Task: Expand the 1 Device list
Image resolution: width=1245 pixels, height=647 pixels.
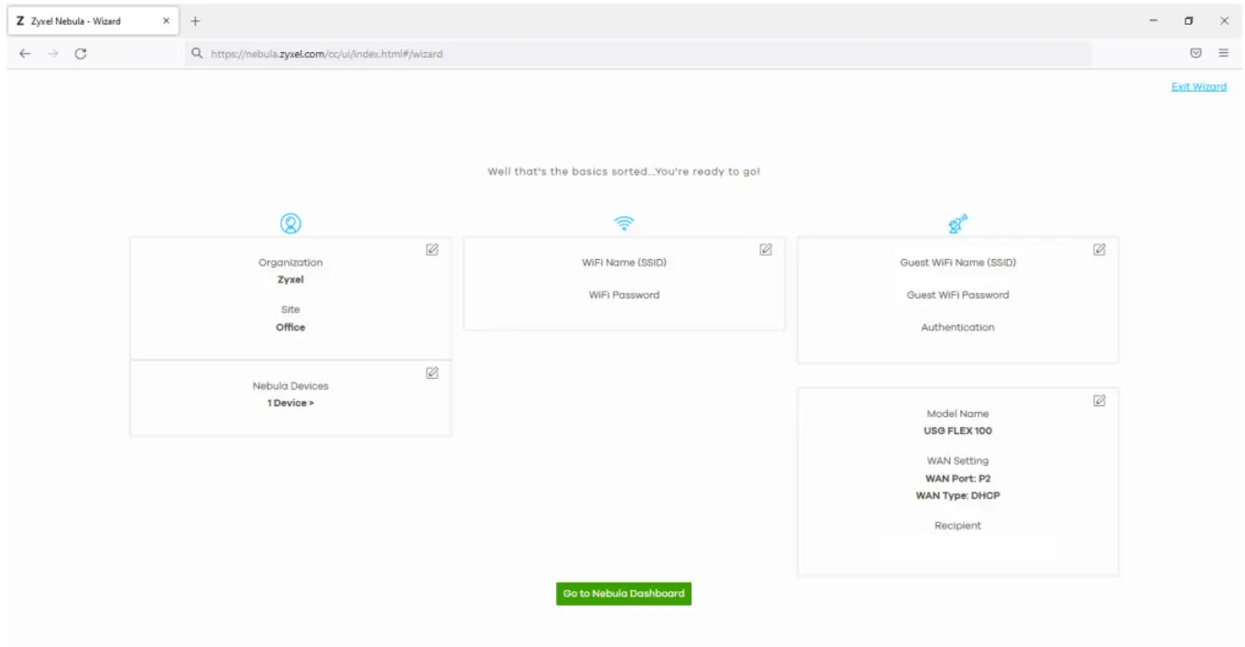Action: tap(290, 403)
